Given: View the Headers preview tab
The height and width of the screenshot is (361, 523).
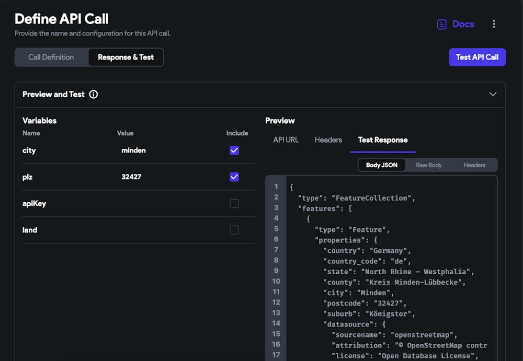Looking at the screenshot, I should click(328, 139).
